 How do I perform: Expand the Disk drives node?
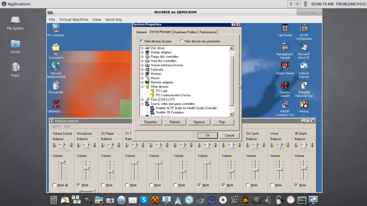142,48
